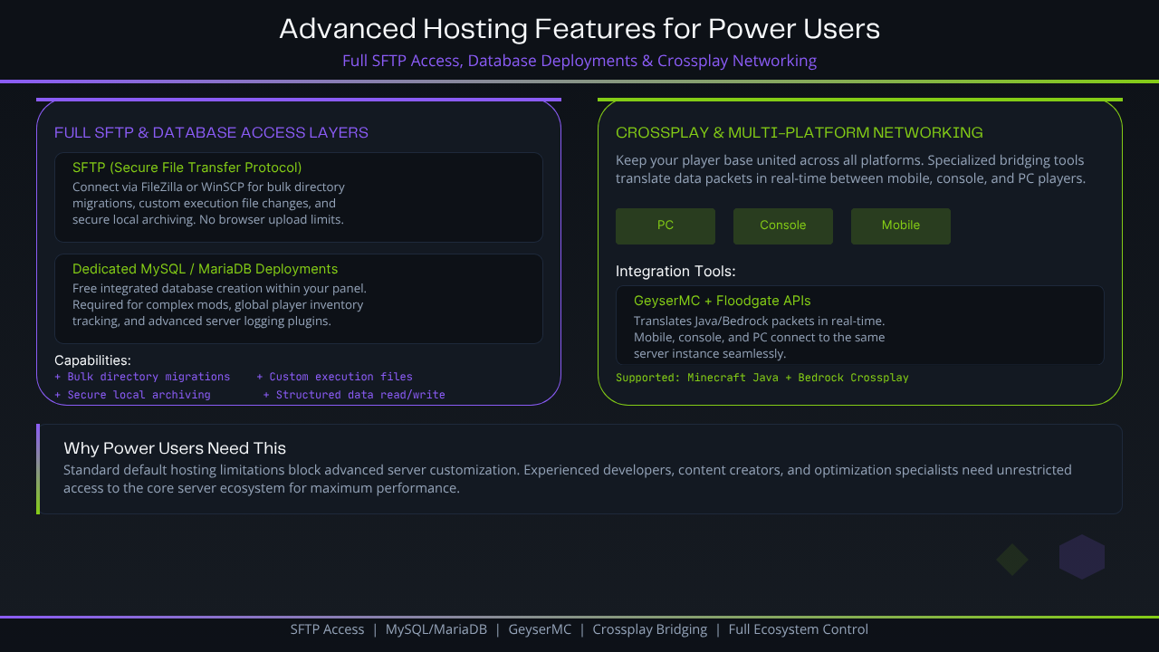Click the subtitle 'Full SFTP Access, Database Deployments & Crossplay Networking'
The width and height of the screenshot is (1159, 652).
click(579, 61)
